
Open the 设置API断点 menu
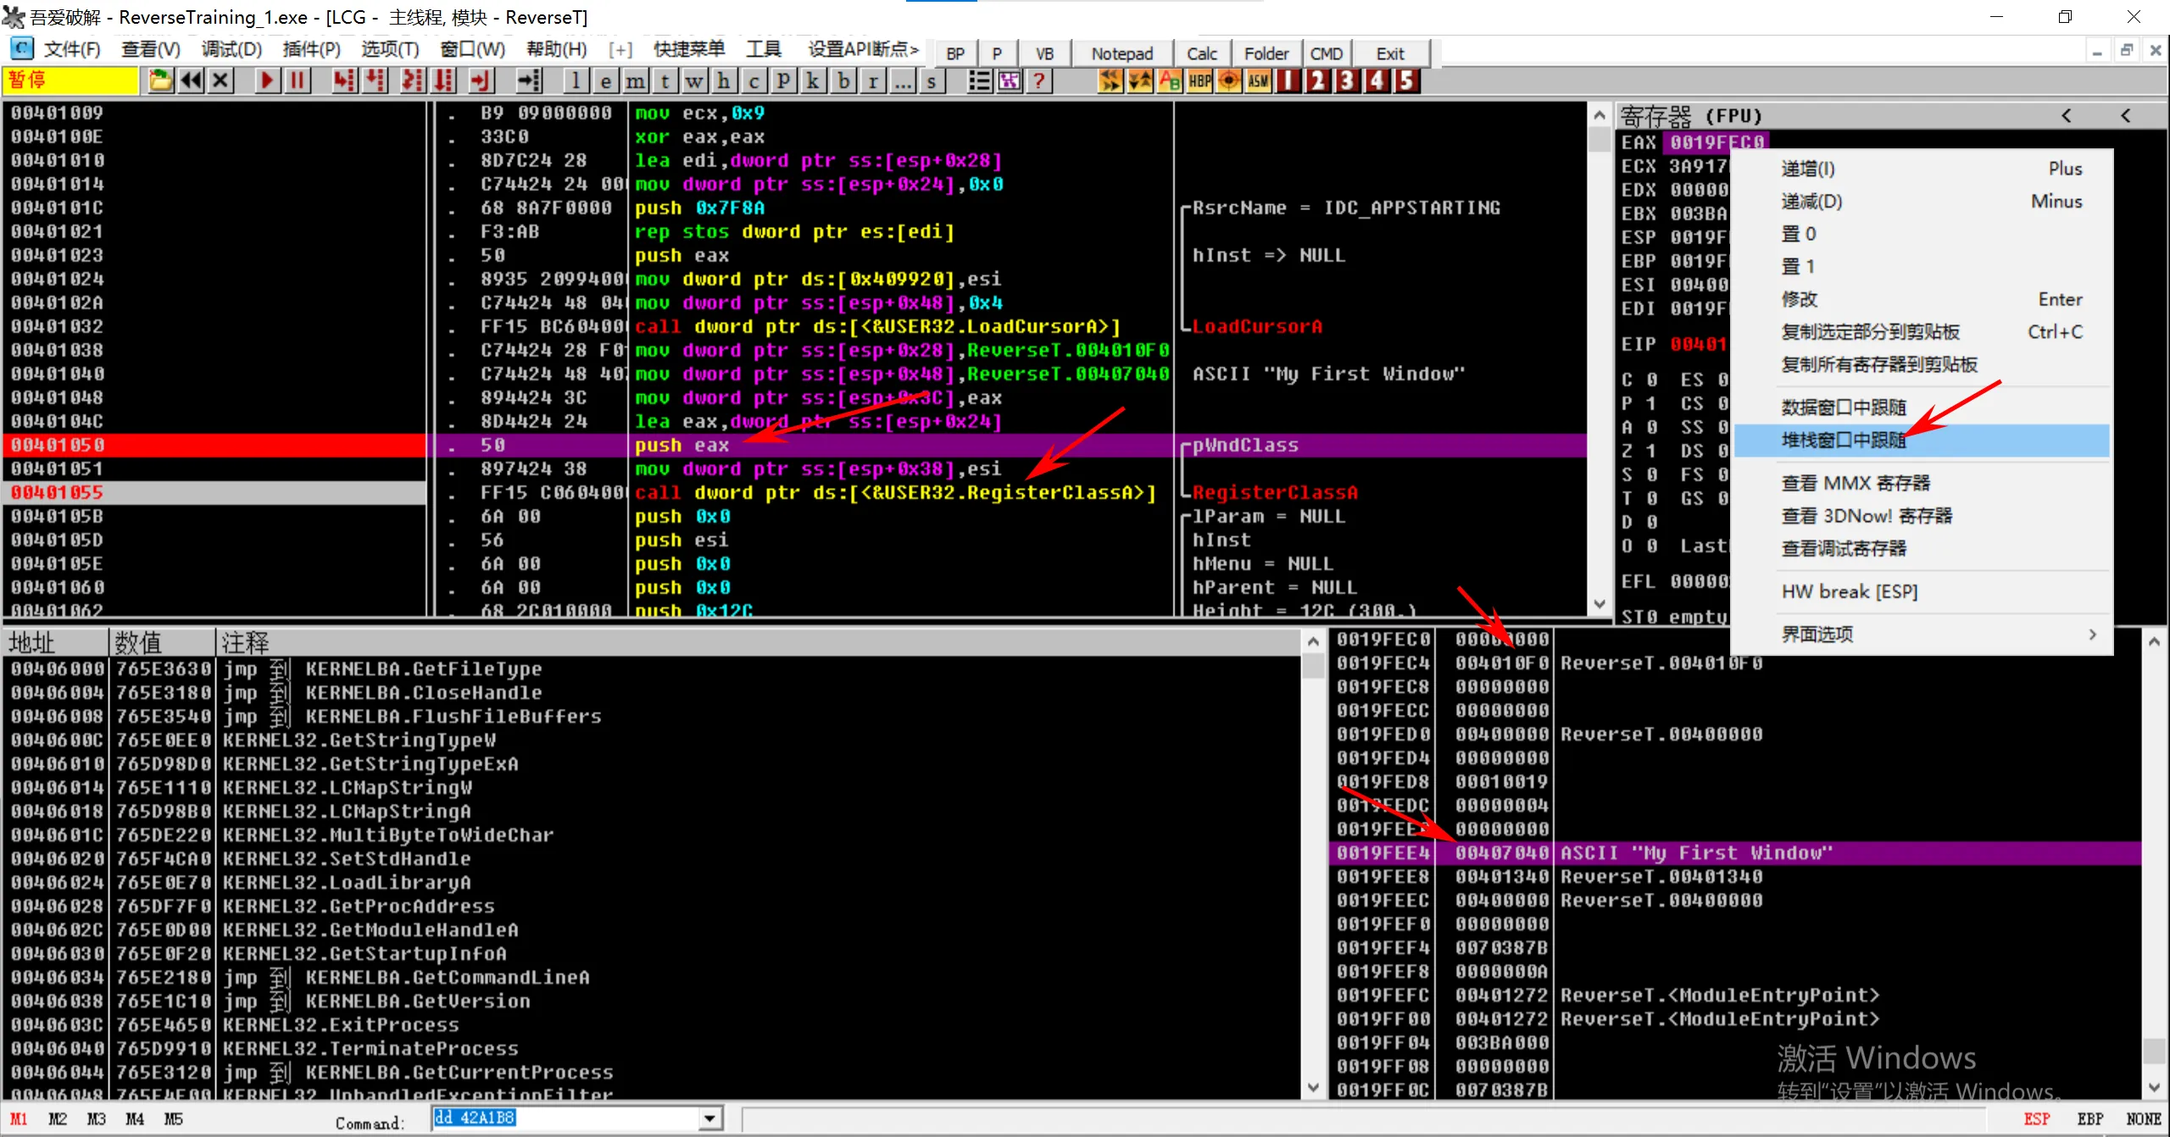863,49
